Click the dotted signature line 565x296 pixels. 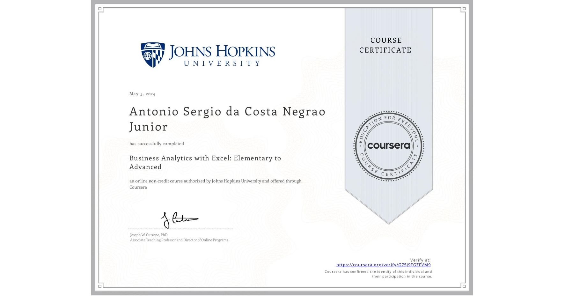180,228
